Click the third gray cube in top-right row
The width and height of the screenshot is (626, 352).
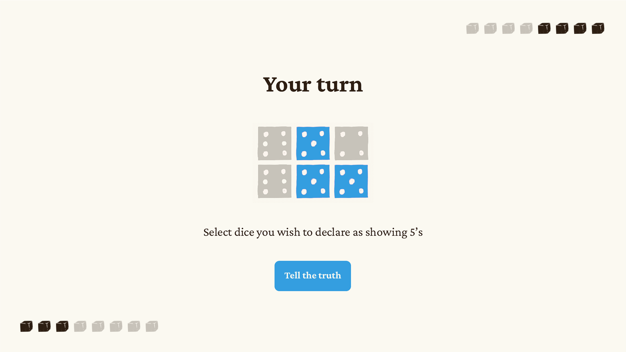click(508, 28)
